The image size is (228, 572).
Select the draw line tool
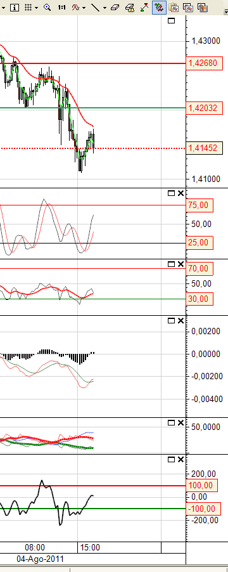pyautogui.click(x=95, y=8)
